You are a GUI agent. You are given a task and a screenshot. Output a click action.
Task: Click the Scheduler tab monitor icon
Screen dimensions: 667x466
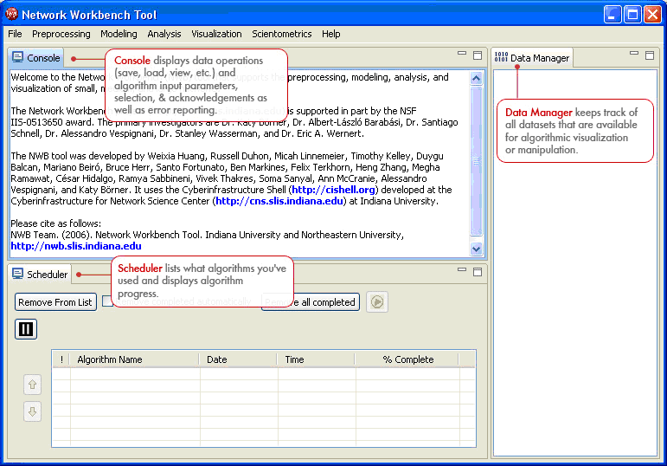click(18, 274)
